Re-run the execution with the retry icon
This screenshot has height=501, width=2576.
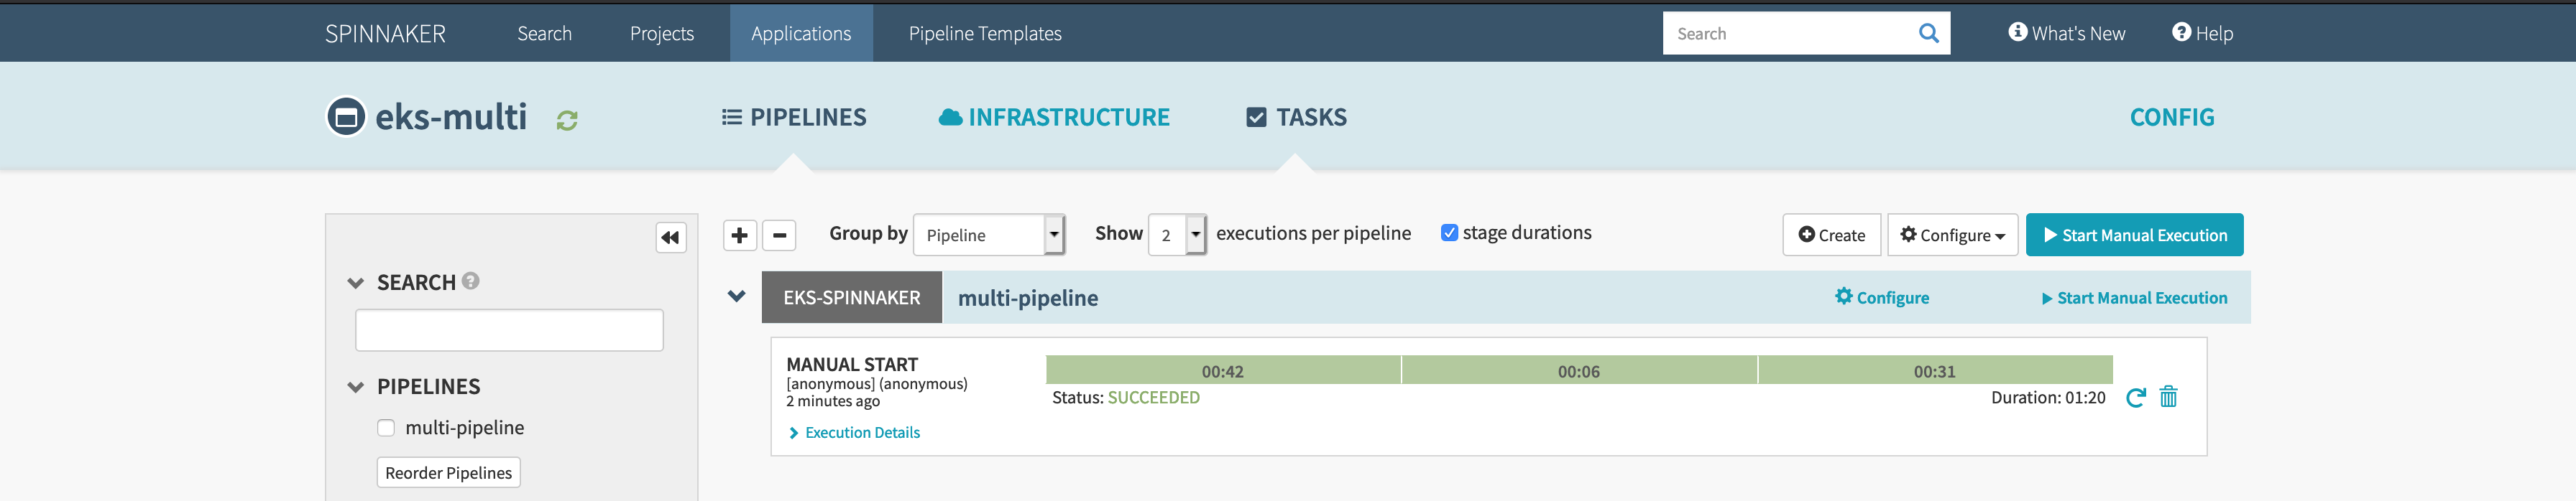tap(2135, 397)
